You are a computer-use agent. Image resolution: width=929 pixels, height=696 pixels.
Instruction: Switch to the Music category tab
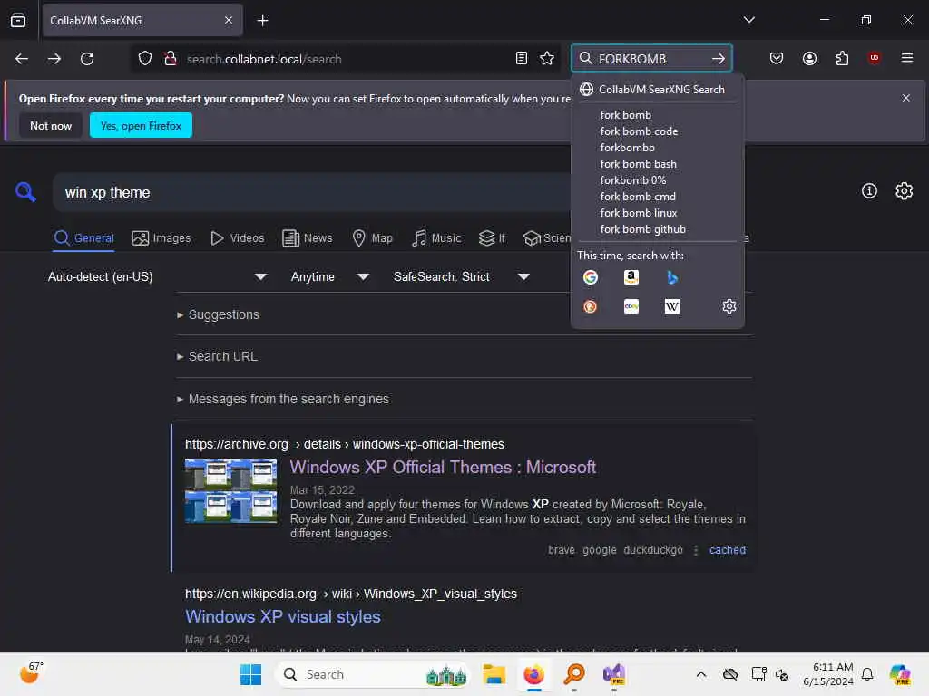(436, 238)
